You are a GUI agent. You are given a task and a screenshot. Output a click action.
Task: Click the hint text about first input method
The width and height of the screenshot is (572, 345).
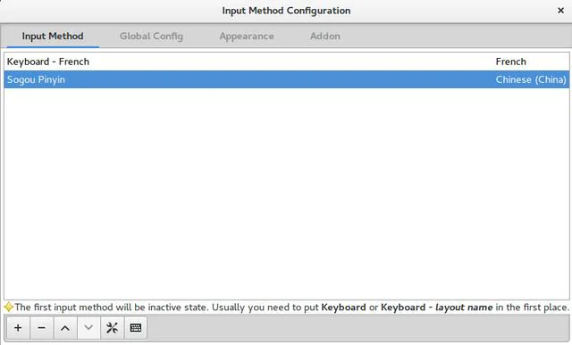[292, 308]
